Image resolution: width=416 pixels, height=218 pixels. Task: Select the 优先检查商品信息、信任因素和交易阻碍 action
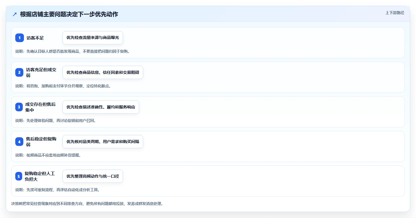point(103,72)
